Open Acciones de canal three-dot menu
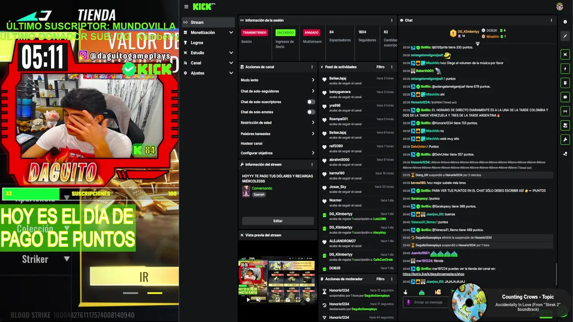The width and height of the screenshot is (573, 322). (312, 67)
